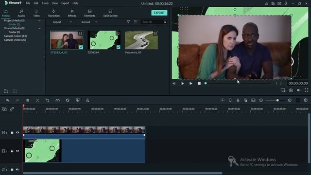
Task: Open timeline help icon
Action: click(306, 100)
